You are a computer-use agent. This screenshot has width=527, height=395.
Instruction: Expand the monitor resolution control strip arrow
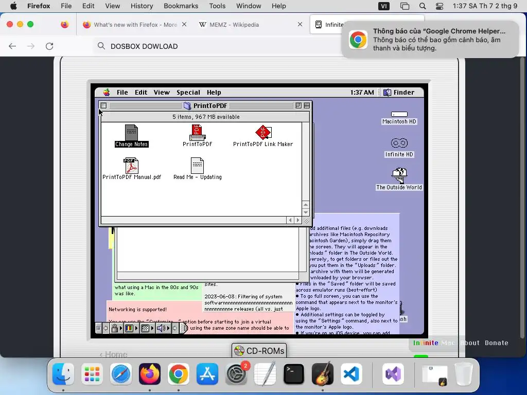[152, 328]
